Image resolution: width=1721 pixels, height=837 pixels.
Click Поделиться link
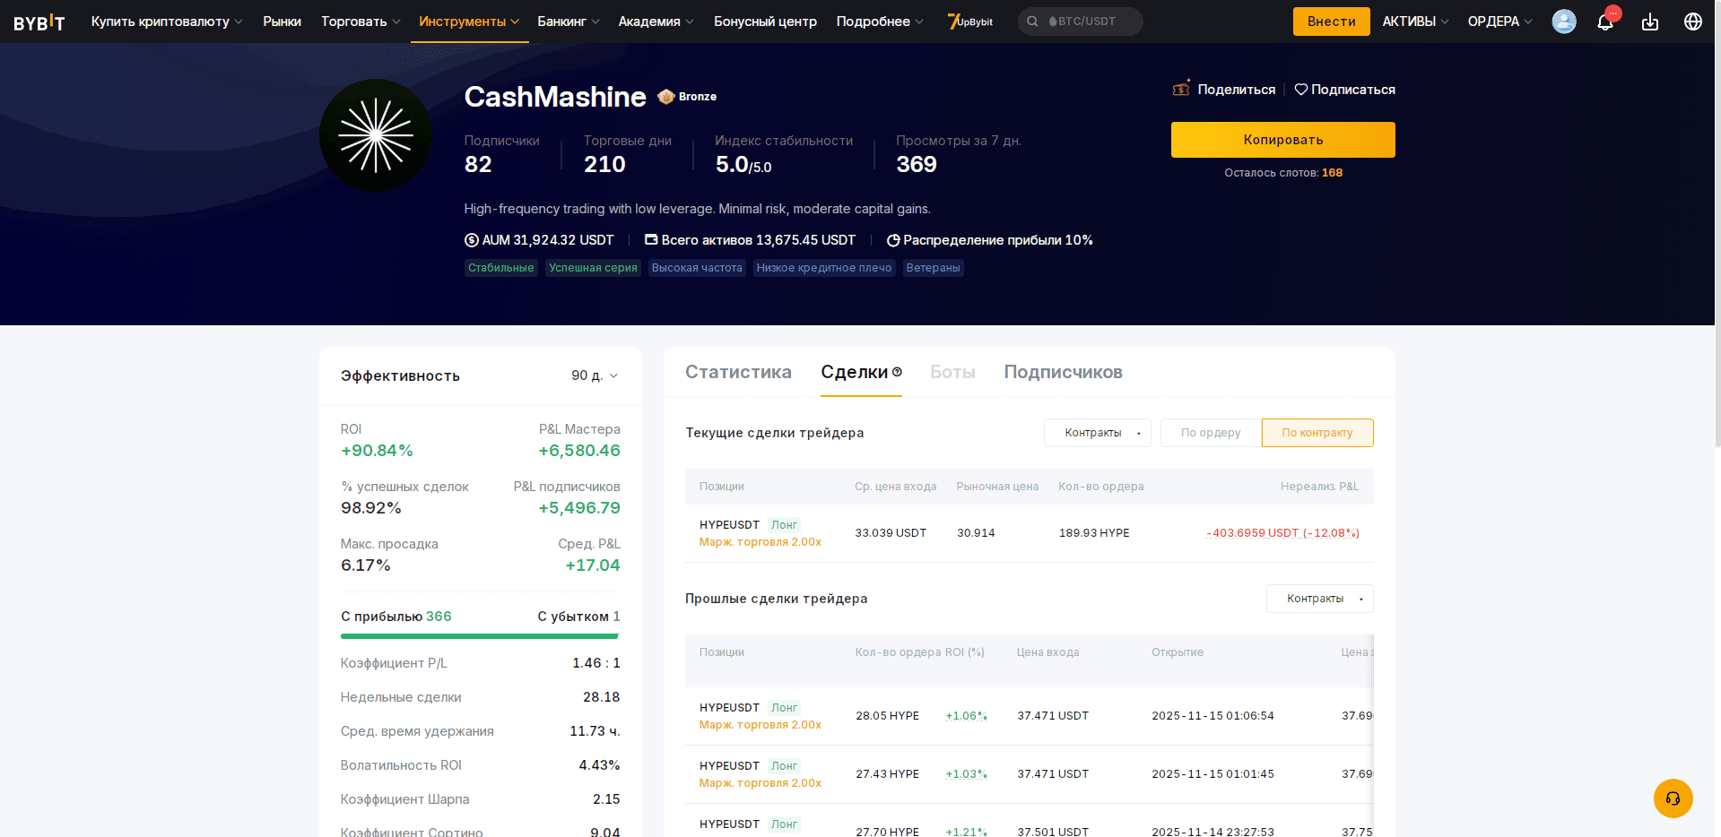pyautogui.click(x=1236, y=90)
